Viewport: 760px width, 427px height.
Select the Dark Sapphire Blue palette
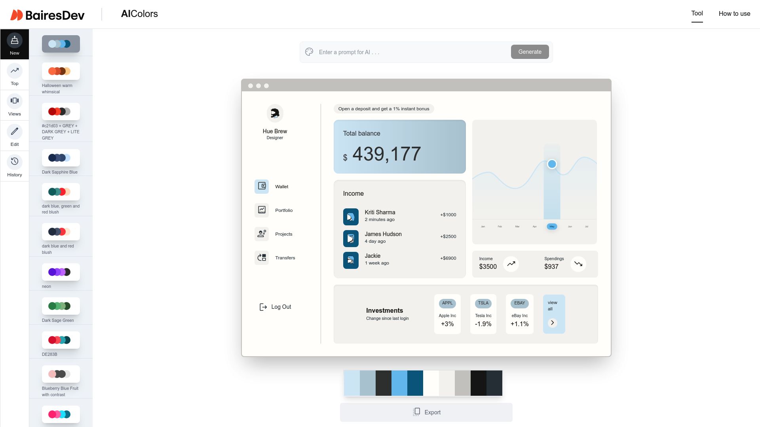click(x=61, y=158)
